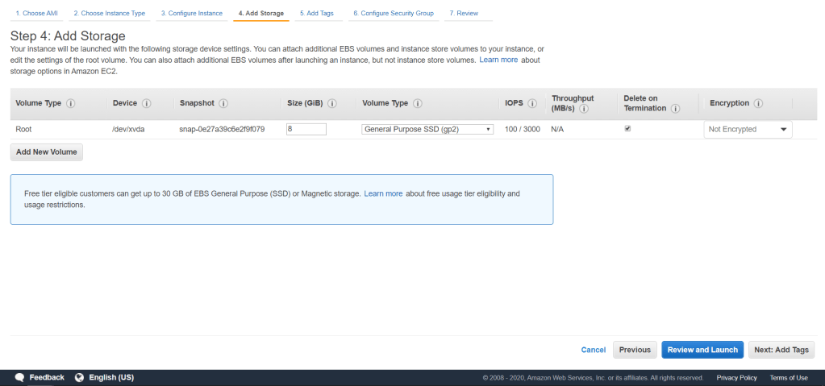
Task: Jump to the 7. Review step
Action: tap(464, 14)
